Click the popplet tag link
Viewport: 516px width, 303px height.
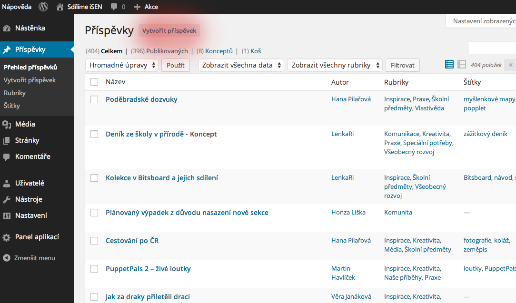coord(475,108)
